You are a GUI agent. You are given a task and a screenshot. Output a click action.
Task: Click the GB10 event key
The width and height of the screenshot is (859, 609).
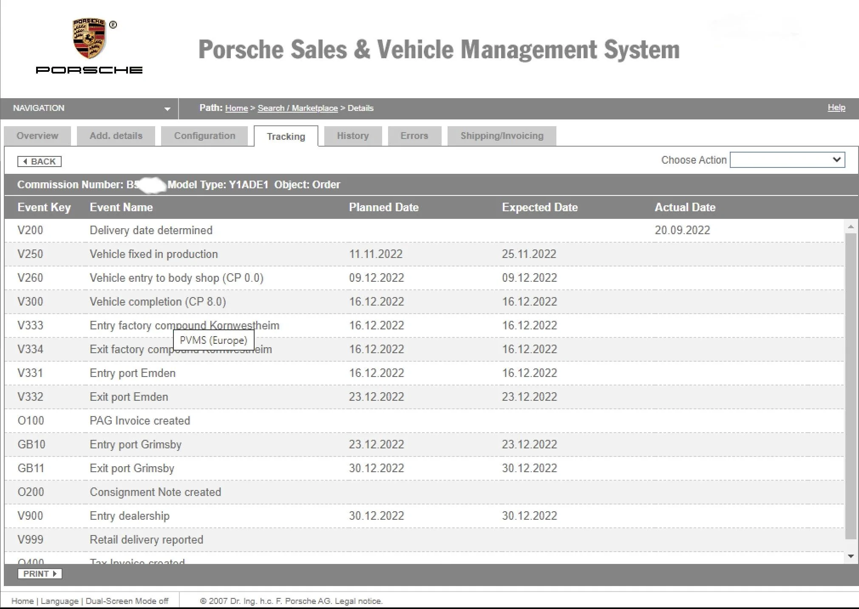[x=31, y=445]
